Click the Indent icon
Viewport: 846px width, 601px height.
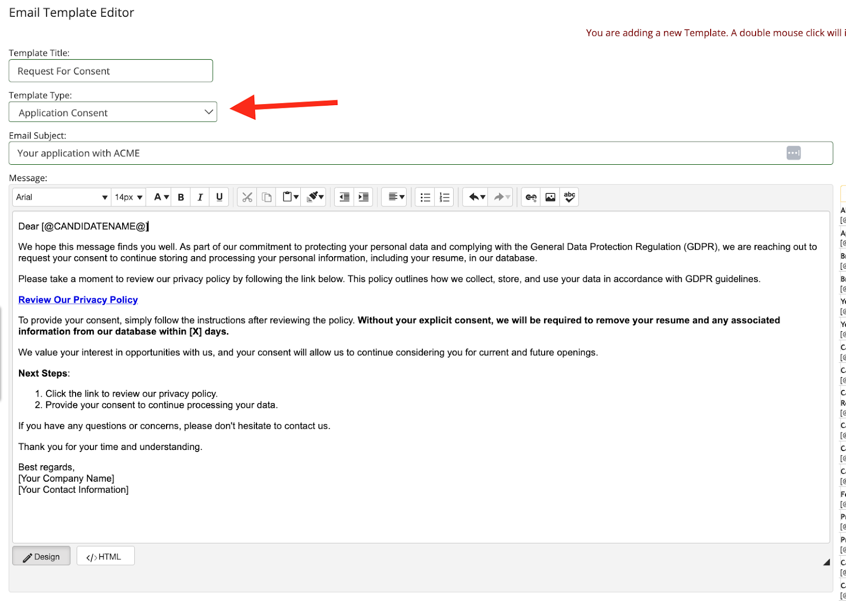[363, 197]
